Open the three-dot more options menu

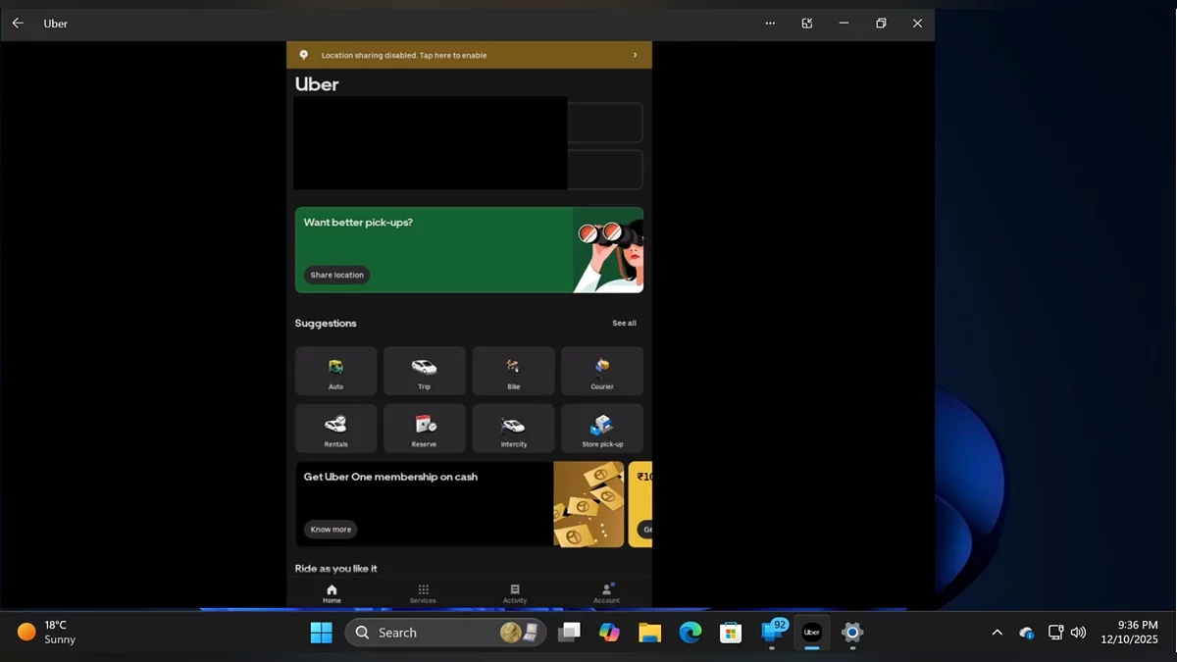(770, 24)
